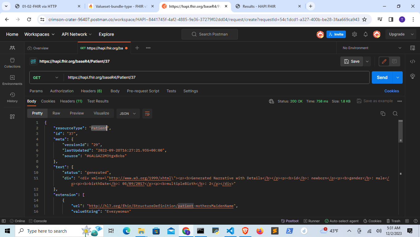Screen dimensions: 420x237
Task: Open Postman settings gear
Action: click(x=355, y=34)
